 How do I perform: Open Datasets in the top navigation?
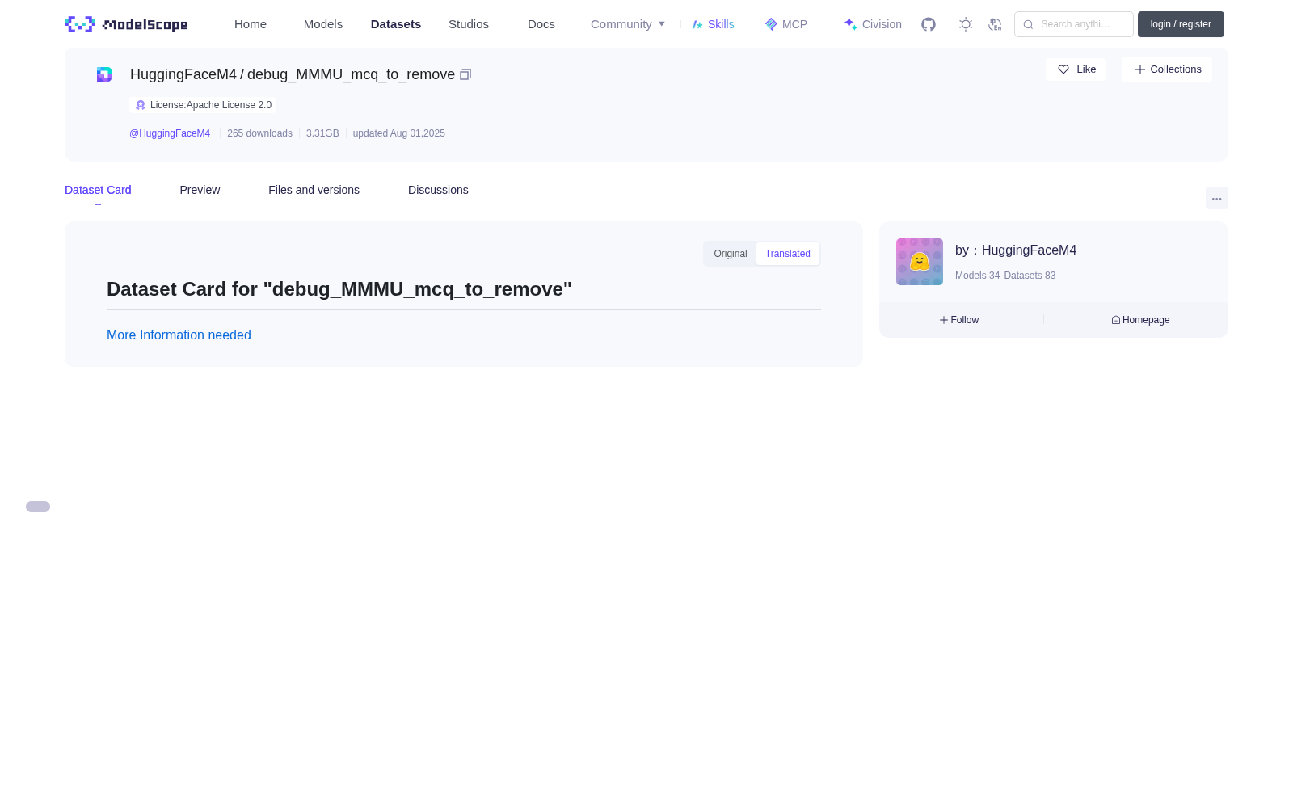[x=396, y=24]
